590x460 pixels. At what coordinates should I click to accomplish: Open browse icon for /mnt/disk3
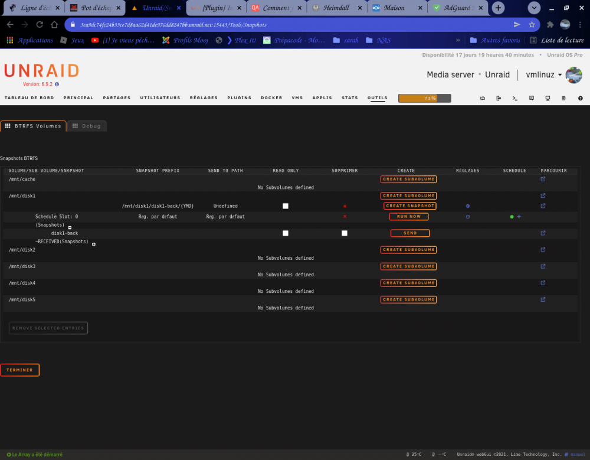pyautogui.click(x=543, y=266)
